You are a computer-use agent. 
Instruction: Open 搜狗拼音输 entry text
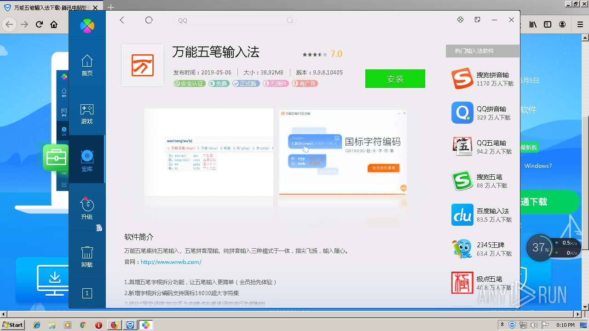coord(493,75)
